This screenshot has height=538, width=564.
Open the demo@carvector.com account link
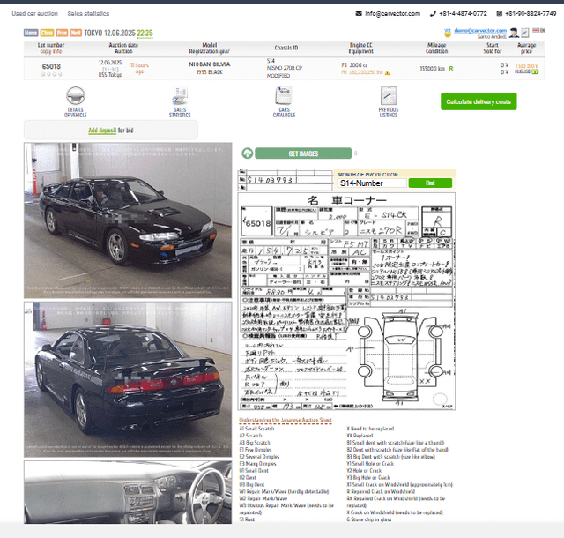[x=480, y=31]
